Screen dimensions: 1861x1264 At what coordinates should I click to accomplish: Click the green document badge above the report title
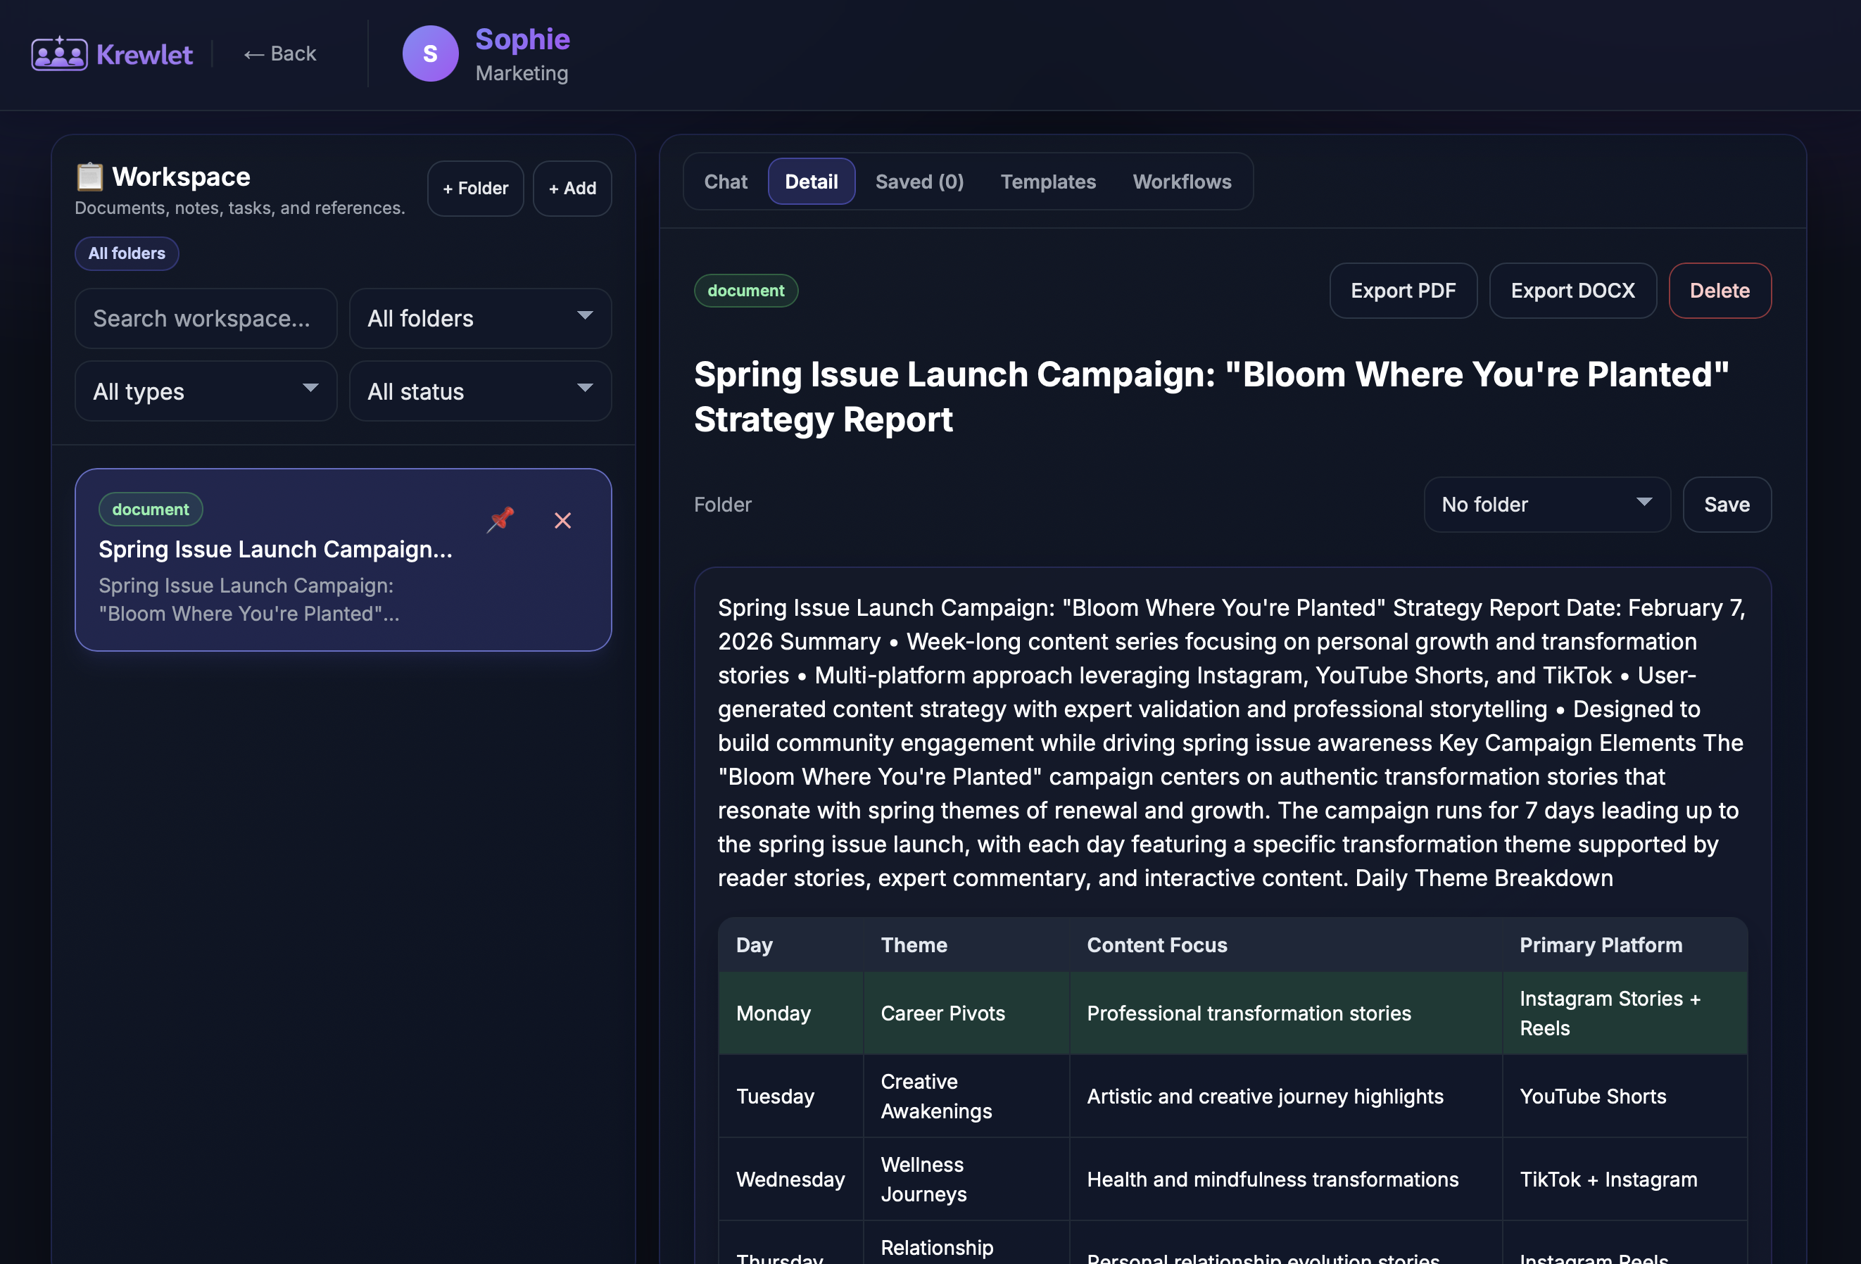click(745, 291)
